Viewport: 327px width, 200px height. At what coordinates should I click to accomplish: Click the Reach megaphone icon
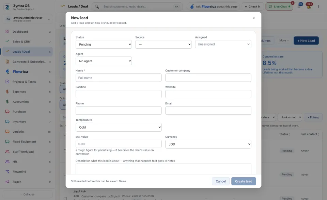tap(7, 182)
